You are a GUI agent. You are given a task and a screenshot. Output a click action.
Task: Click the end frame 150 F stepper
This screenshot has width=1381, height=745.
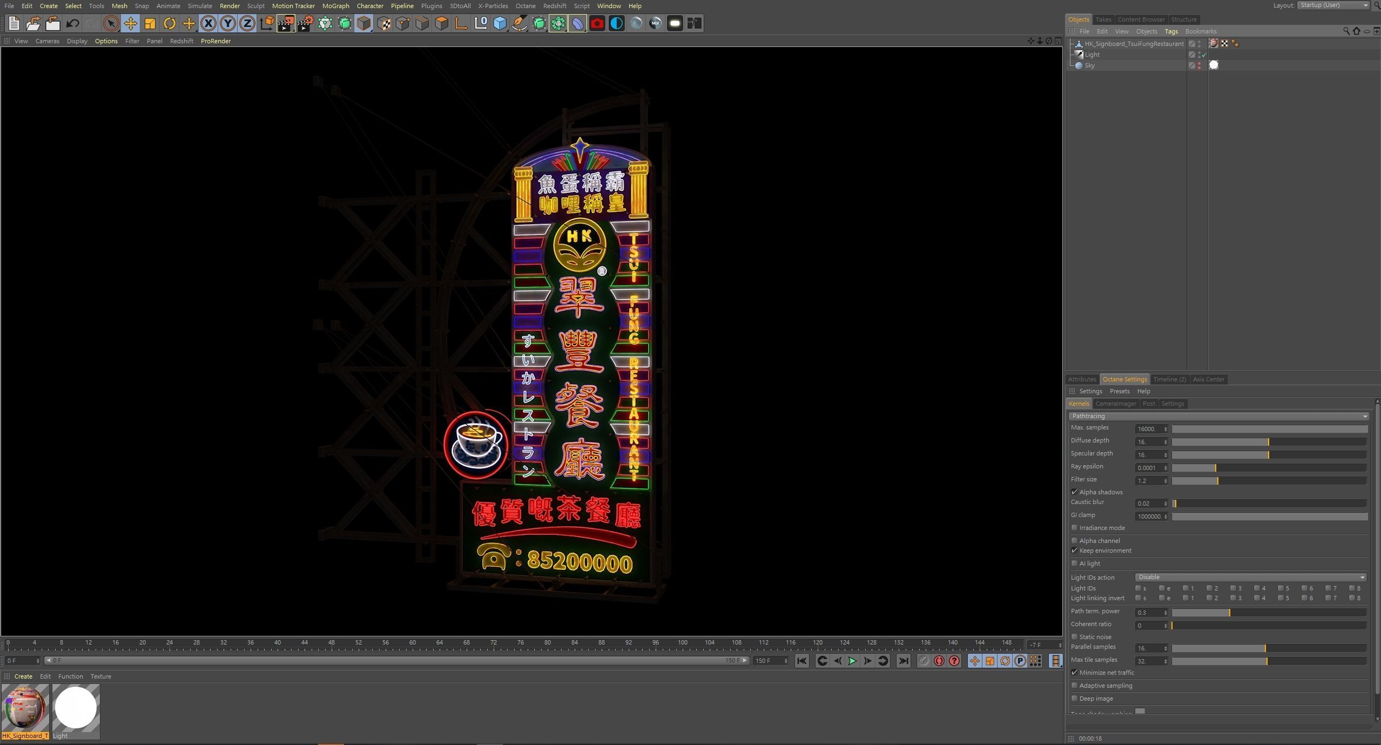785,661
